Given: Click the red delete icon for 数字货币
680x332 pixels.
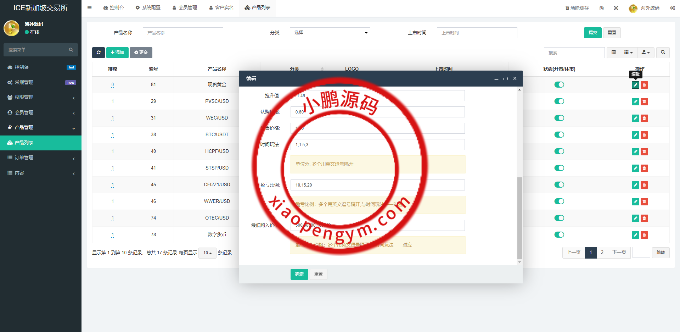Looking at the screenshot, I should tap(644, 235).
